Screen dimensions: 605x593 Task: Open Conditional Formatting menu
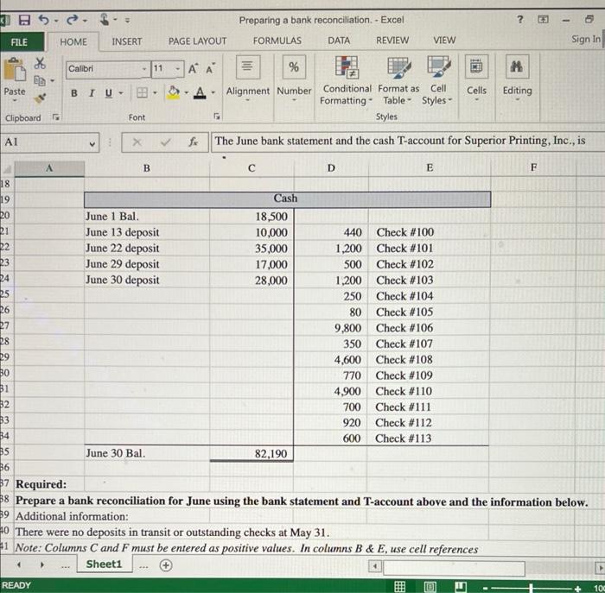(x=347, y=80)
